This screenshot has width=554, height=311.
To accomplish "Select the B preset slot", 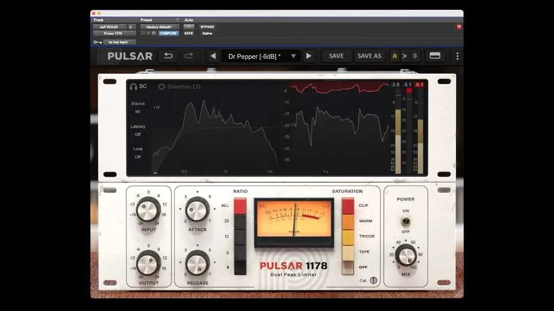I will 415,56.
